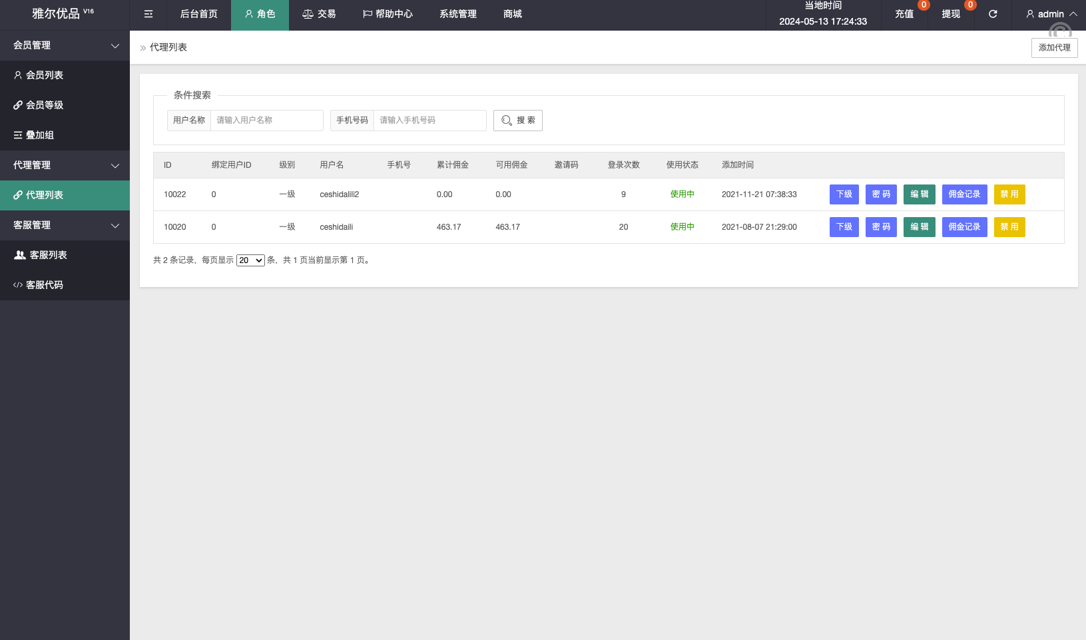Open 会员等级 in the sidebar

45,105
